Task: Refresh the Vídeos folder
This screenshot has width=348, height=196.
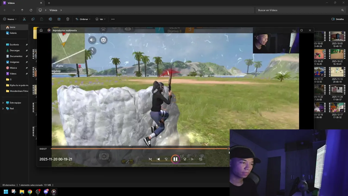Action: pos(31,10)
